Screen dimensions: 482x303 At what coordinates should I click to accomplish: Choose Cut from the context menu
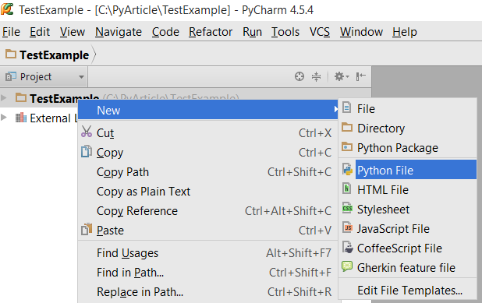point(207,133)
